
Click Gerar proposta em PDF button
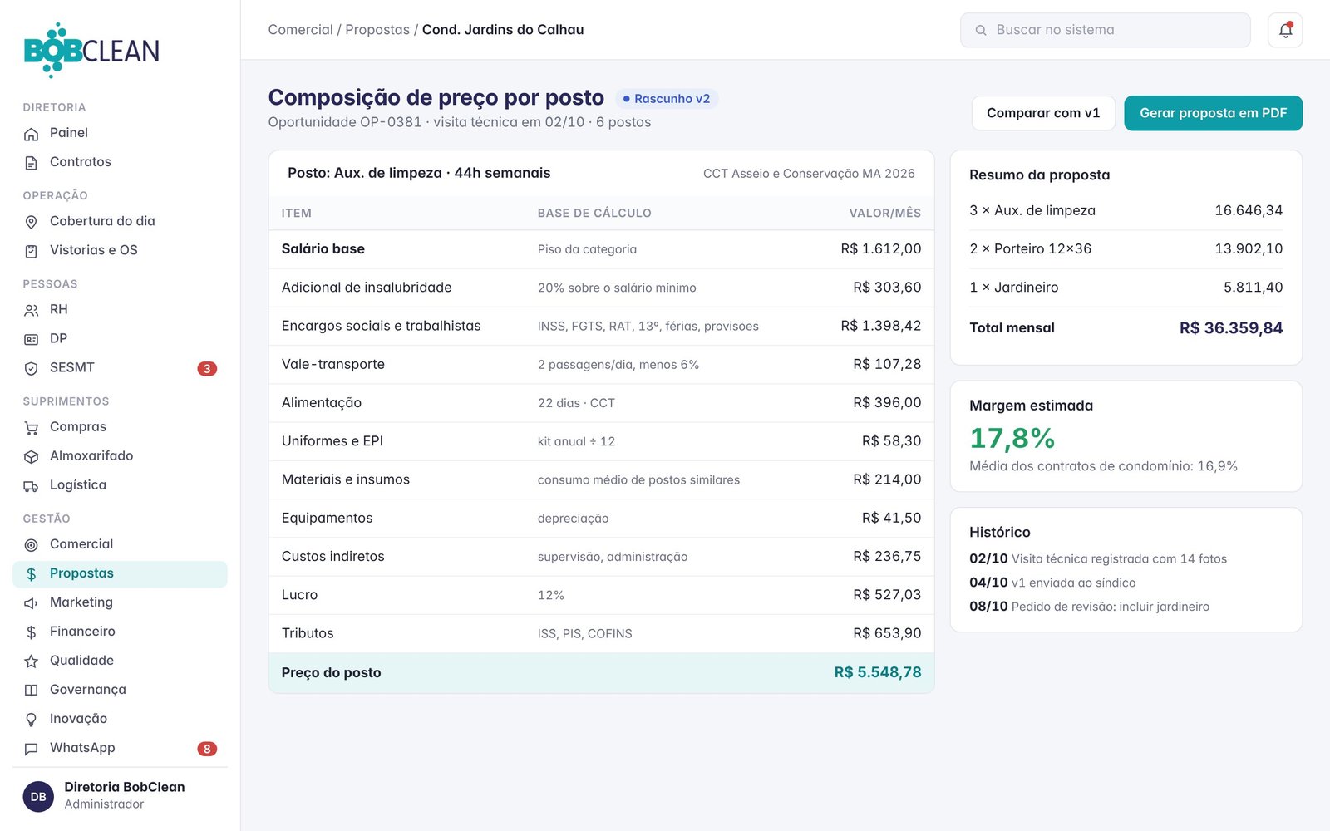(1213, 113)
